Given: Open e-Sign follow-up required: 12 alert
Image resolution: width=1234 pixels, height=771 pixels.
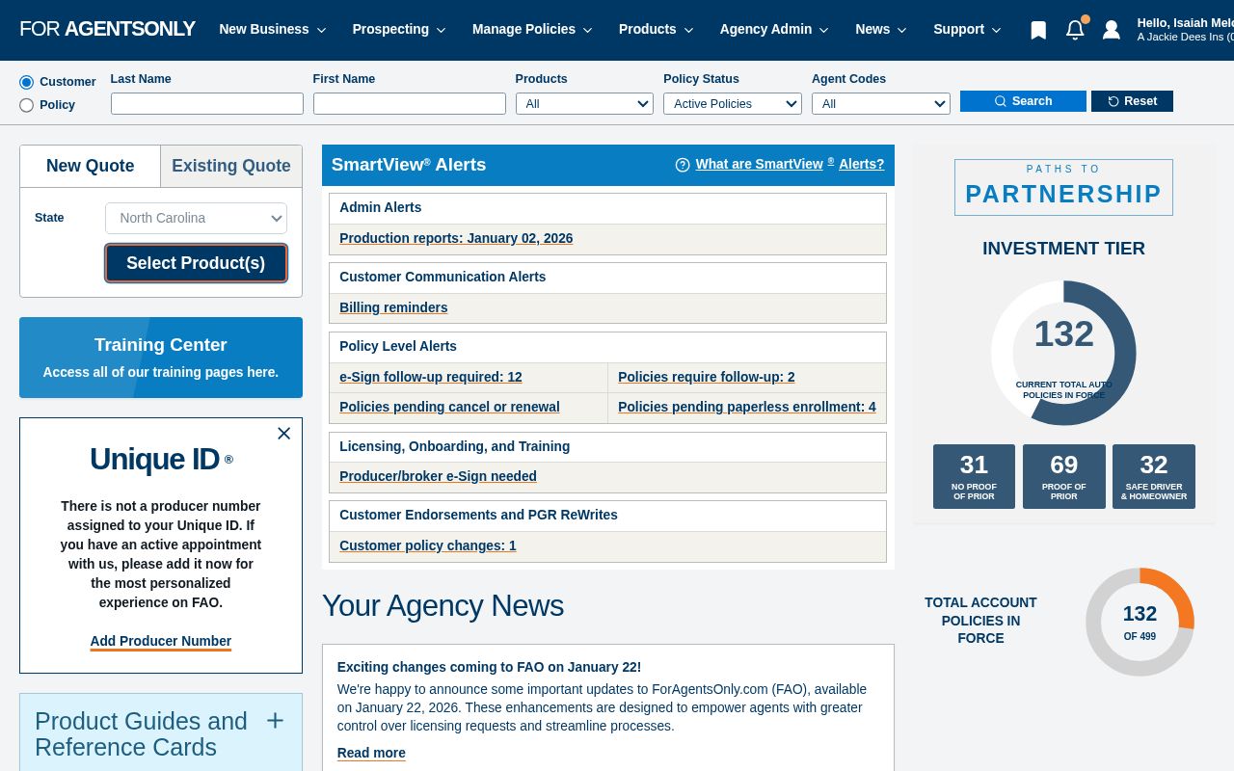Looking at the screenshot, I should (431, 378).
